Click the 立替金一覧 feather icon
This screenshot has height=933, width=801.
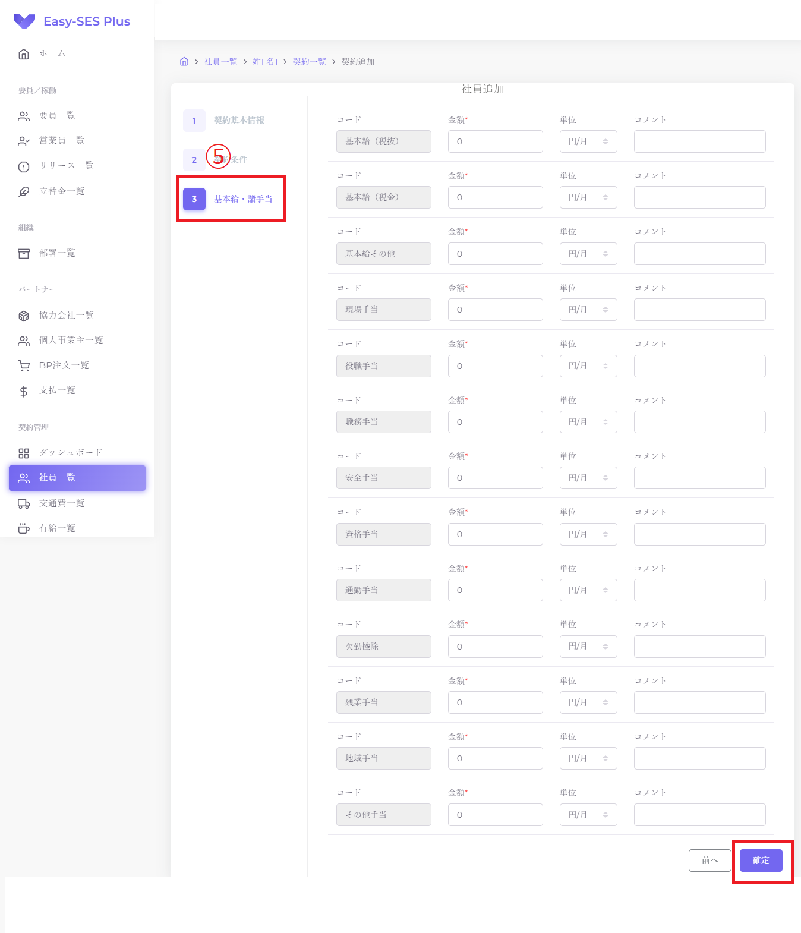coord(24,191)
